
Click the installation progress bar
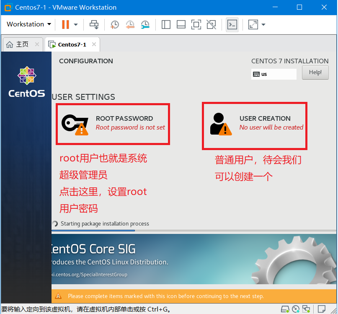(x=194, y=231)
